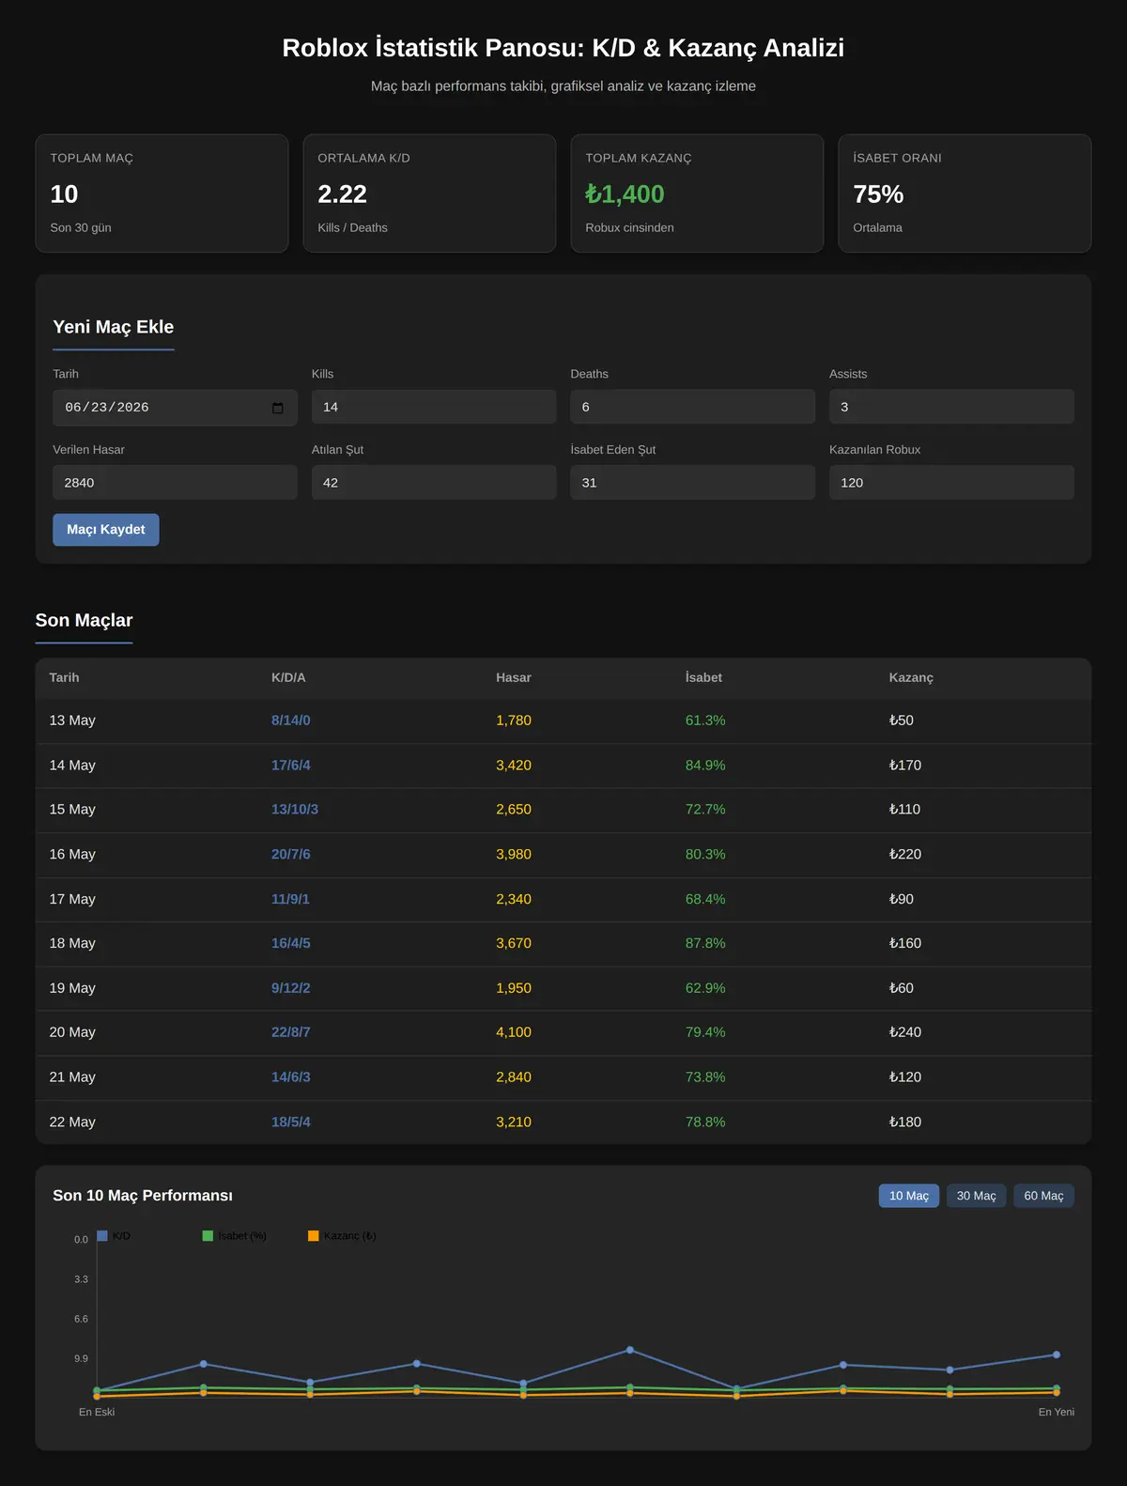The height and width of the screenshot is (1486, 1127).
Task: Click accuracy value 80.3%
Action: tap(705, 855)
